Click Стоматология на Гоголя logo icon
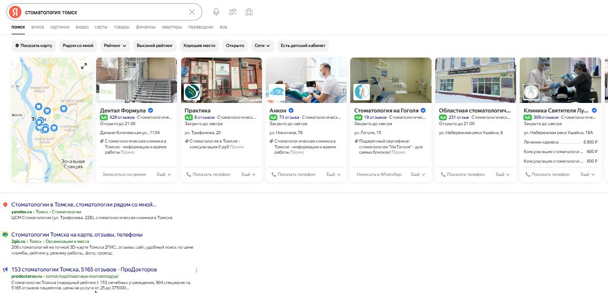Viewport: 608px width, 293px height. tap(361, 92)
